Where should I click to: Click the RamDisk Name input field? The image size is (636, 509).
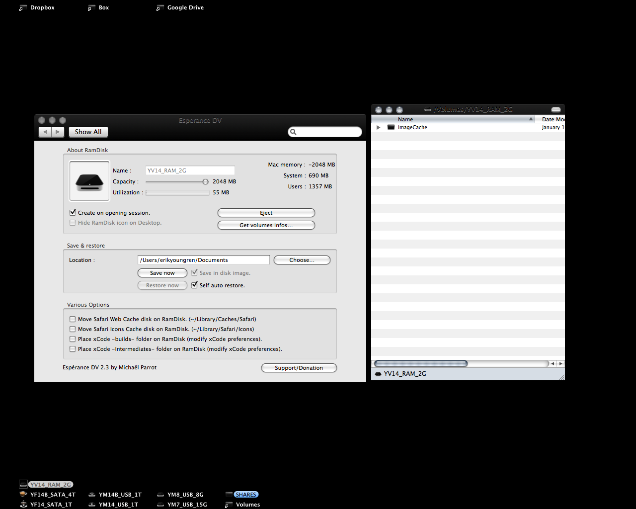[x=190, y=170]
